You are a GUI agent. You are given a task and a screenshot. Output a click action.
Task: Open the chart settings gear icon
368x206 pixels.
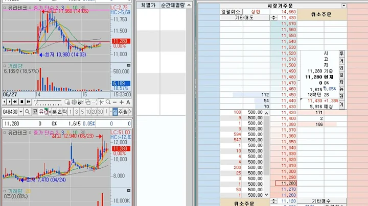coord(74,102)
